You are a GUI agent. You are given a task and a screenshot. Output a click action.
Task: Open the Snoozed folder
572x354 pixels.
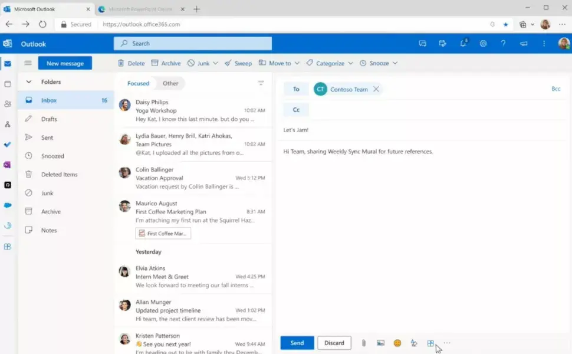(x=66, y=156)
